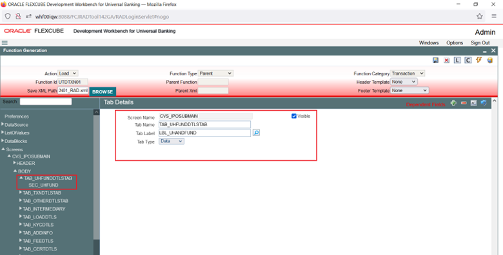The height and width of the screenshot is (255, 503).
Task: Click the Tab Label input field
Action: 204,133
